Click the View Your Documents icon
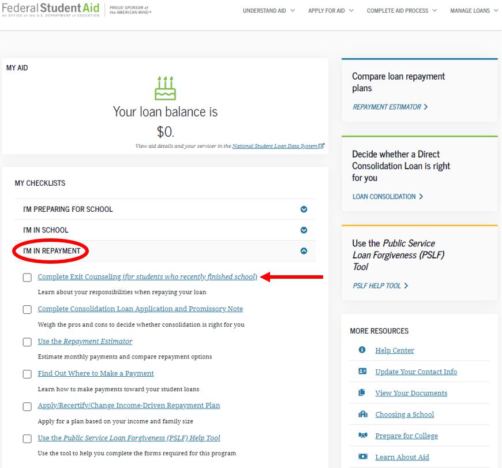 tap(362, 393)
